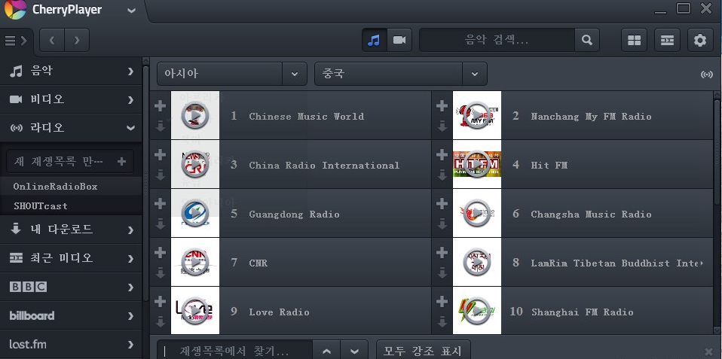The image size is (722, 359).
Task: Open the BBC sidebar entry
Action: pos(71,288)
